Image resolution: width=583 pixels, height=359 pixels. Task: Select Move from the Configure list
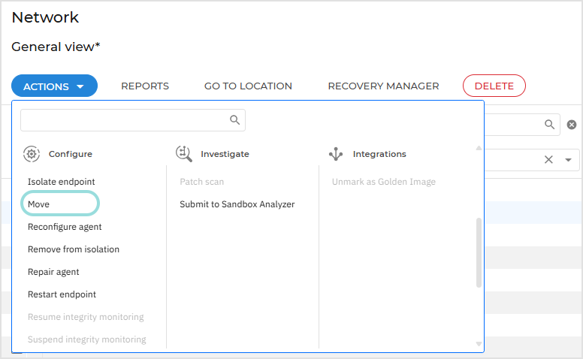[39, 204]
